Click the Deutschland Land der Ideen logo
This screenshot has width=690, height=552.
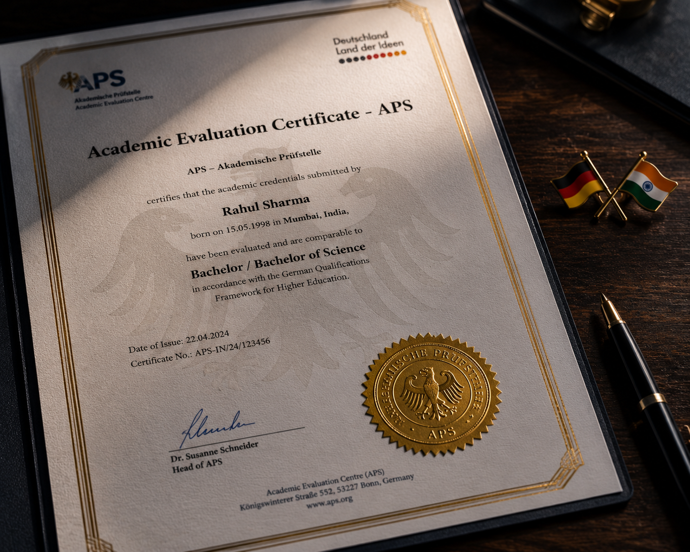[370, 47]
